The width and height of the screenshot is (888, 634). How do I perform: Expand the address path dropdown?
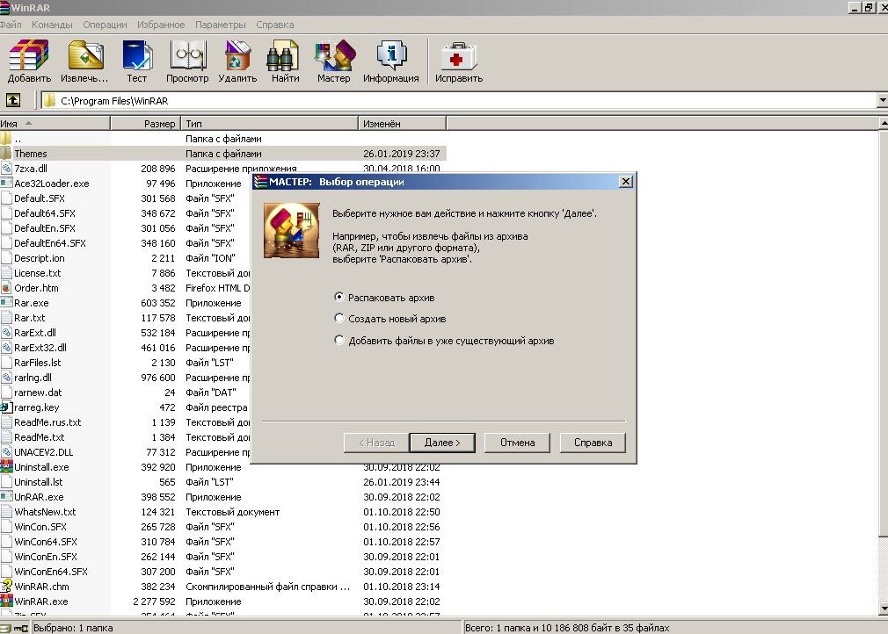pos(883,101)
